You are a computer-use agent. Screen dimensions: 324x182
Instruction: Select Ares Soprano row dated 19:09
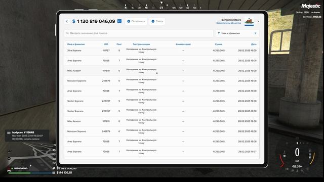coord(161,61)
